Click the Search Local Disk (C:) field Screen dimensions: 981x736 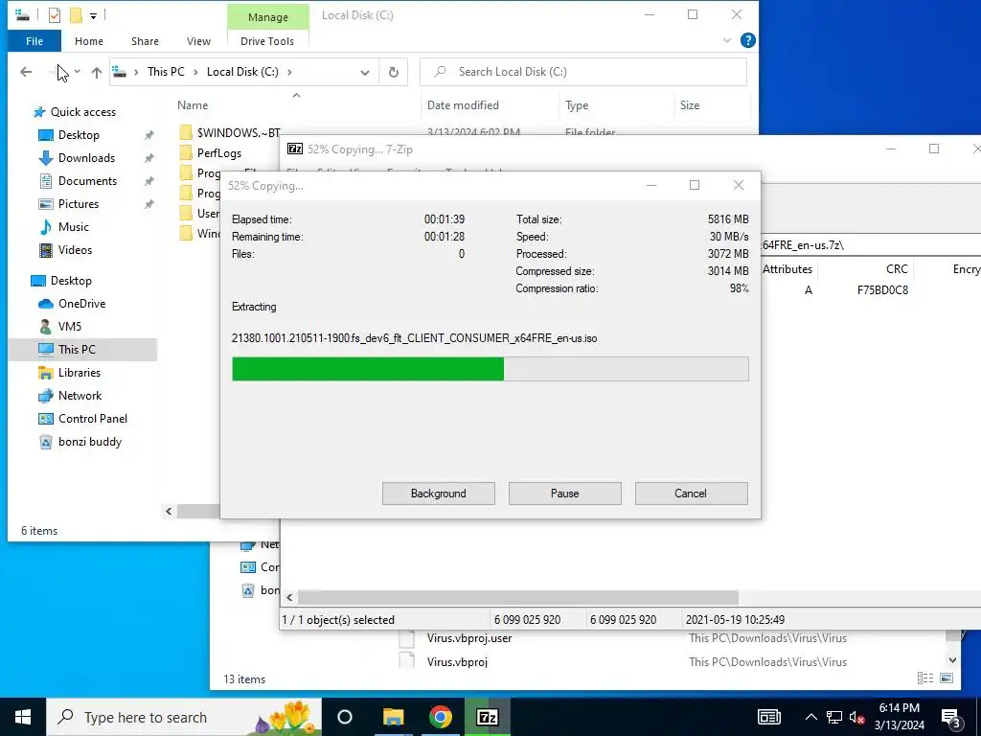583,72
